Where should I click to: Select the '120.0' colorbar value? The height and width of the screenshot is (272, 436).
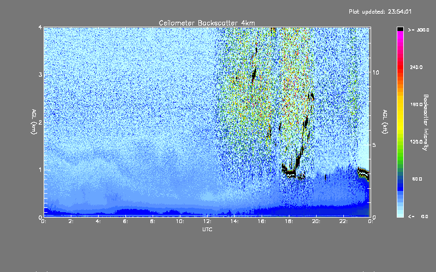pyautogui.click(x=416, y=142)
